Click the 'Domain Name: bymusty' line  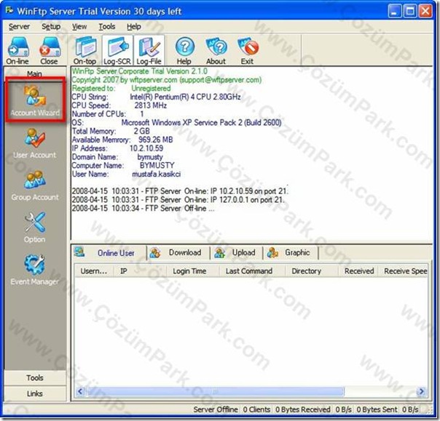pos(117,157)
